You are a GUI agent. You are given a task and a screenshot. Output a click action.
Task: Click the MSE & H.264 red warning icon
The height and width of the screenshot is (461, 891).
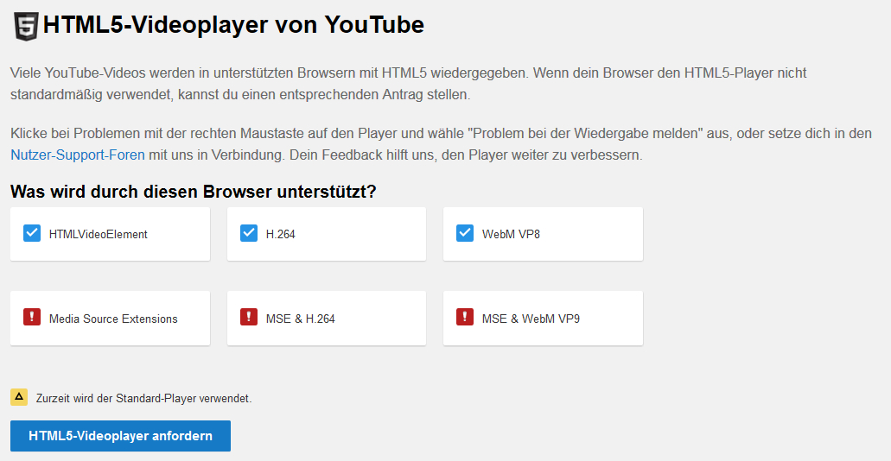click(x=249, y=317)
